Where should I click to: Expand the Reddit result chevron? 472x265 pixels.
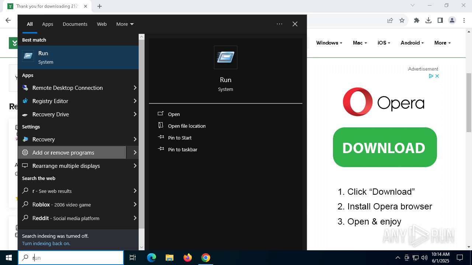pos(135,218)
